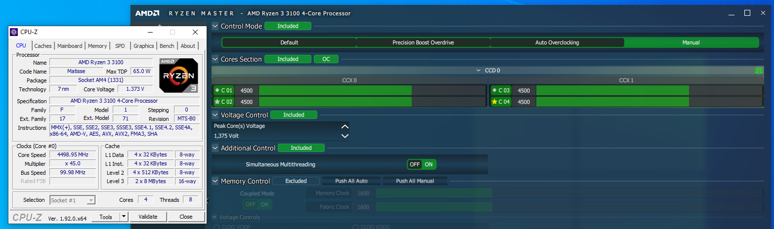Viewport: 774px width, 229px height.
Task: Collapse the Cores Section chevron
Action: pos(215,59)
